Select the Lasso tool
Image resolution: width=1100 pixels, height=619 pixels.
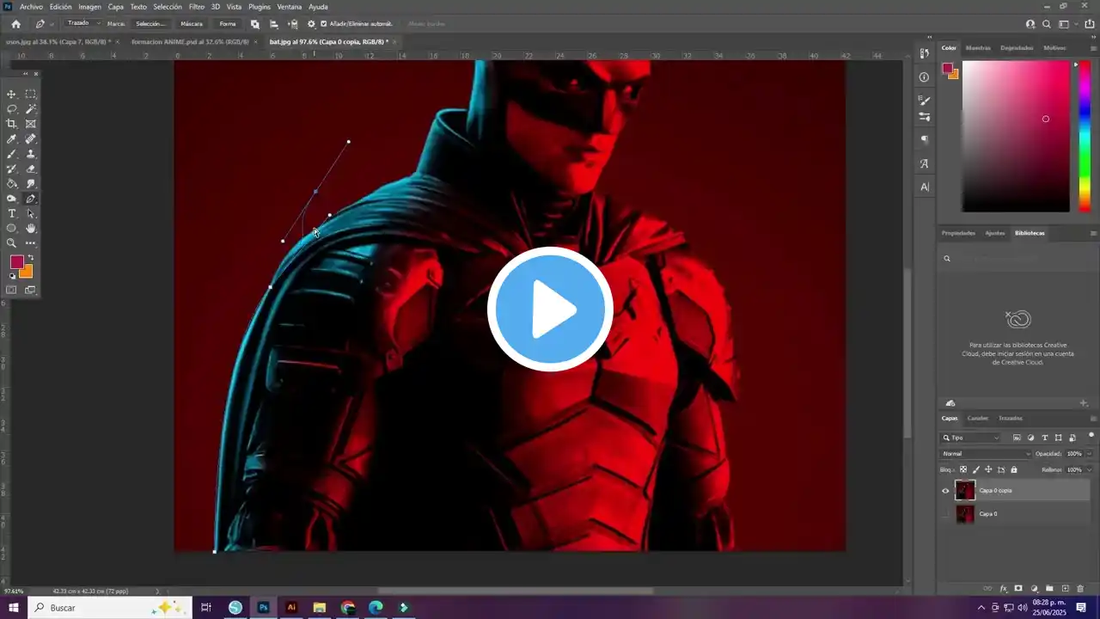point(12,109)
